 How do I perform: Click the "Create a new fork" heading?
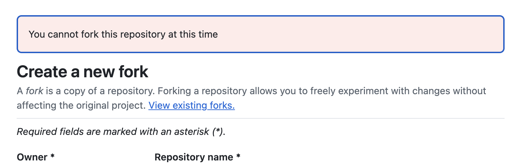[x=82, y=72]
